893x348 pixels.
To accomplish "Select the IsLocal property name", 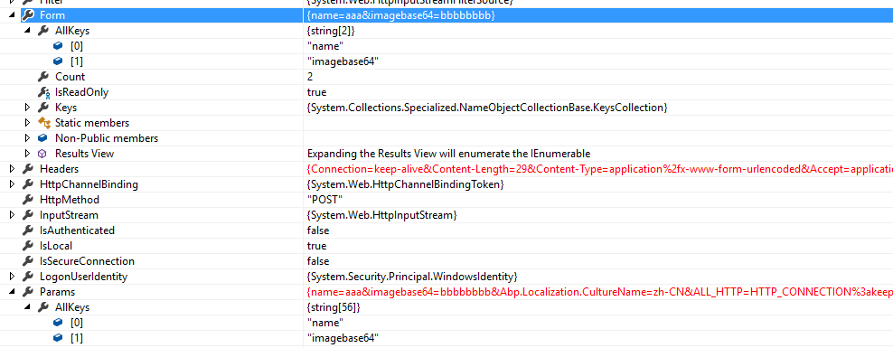I will point(56,246).
